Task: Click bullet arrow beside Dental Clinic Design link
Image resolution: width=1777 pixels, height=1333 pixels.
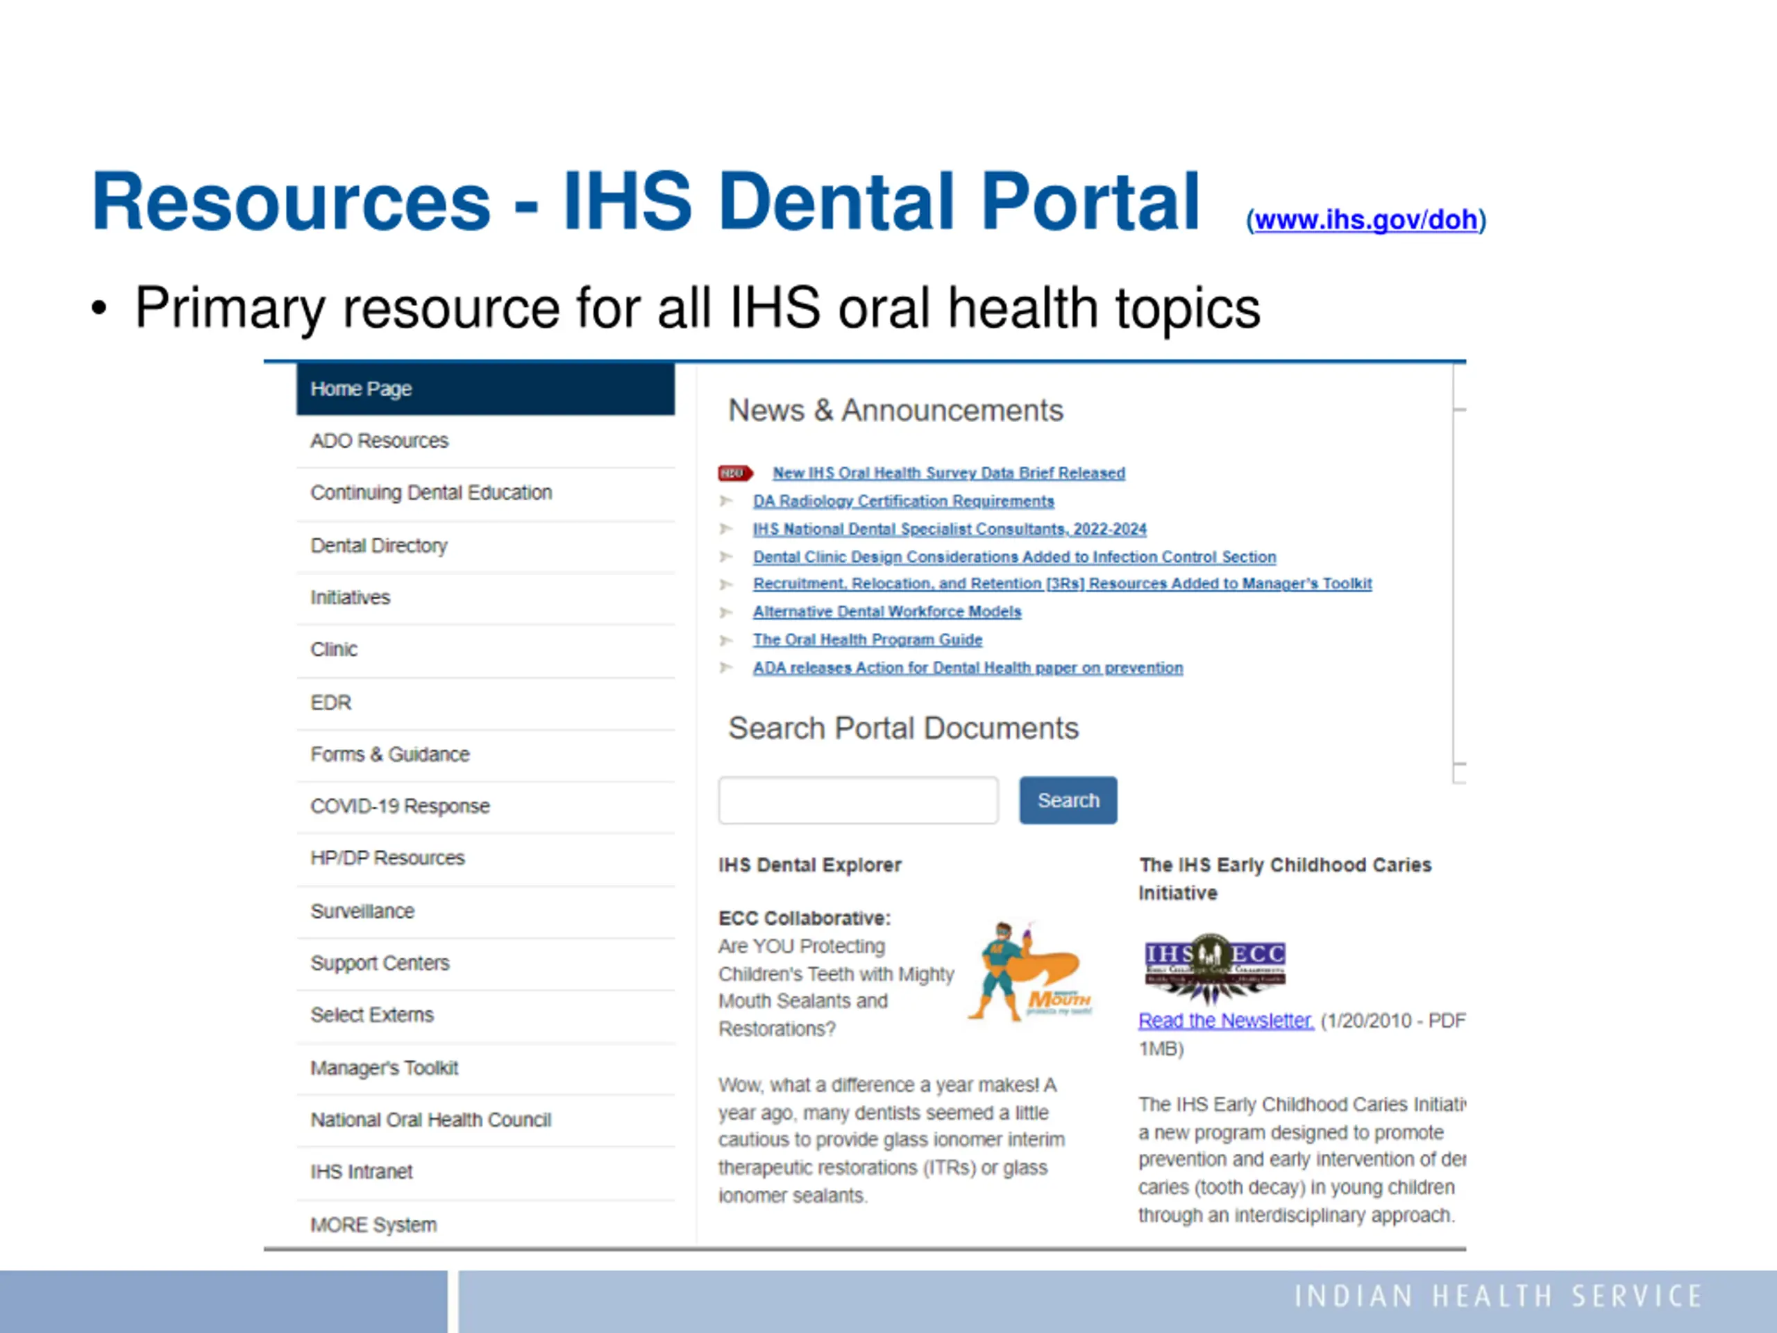Action: [726, 557]
